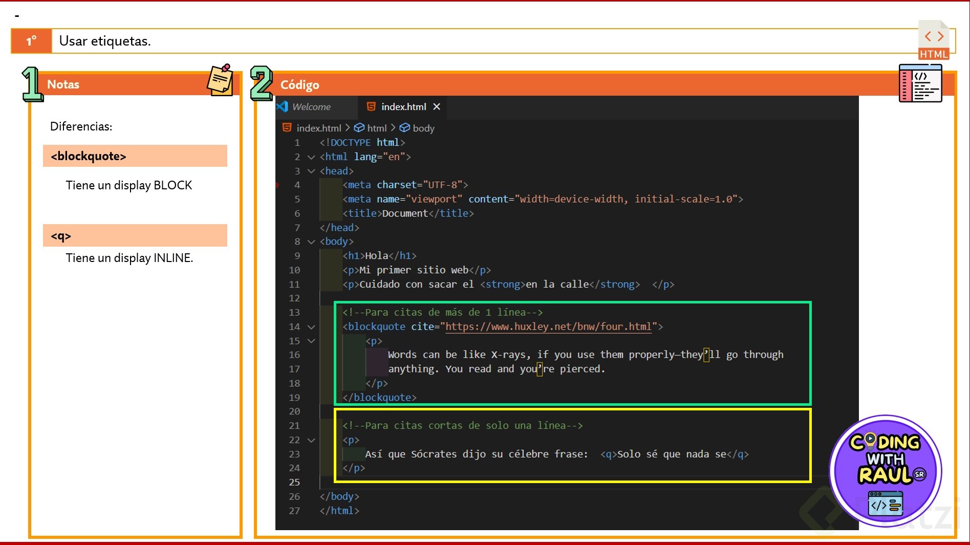Click the <!DOCTYPE html> line
This screenshot has width=970, height=545.
[362, 142]
